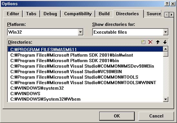This screenshot has height=123, width=177.
Task: Select C:\PROGRAM FILES\MASM611 directory entry
Action: point(85,50)
